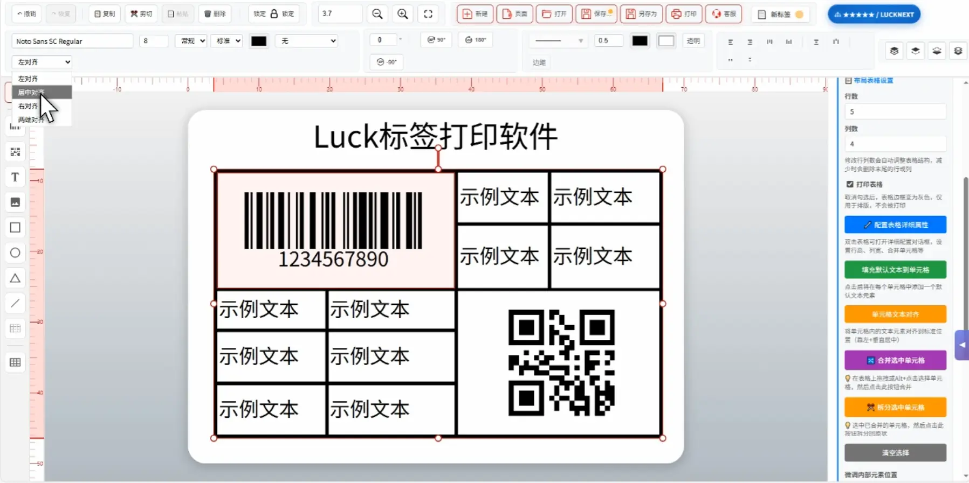Click the blue 配置表格详细属性 button

pos(895,225)
